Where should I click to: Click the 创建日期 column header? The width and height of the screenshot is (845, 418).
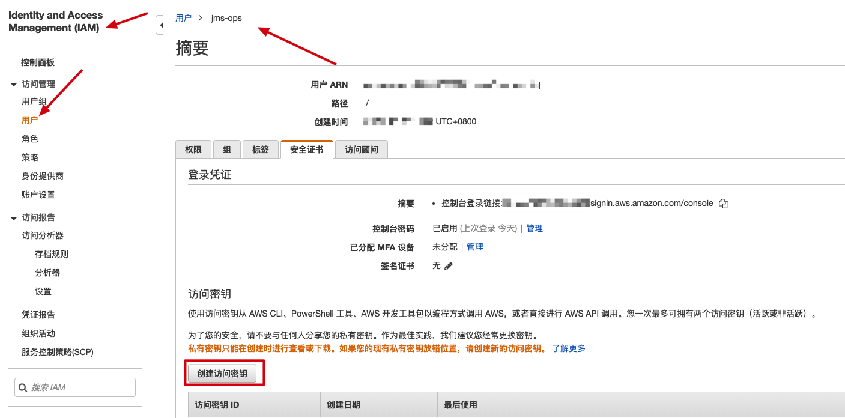(x=378, y=405)
